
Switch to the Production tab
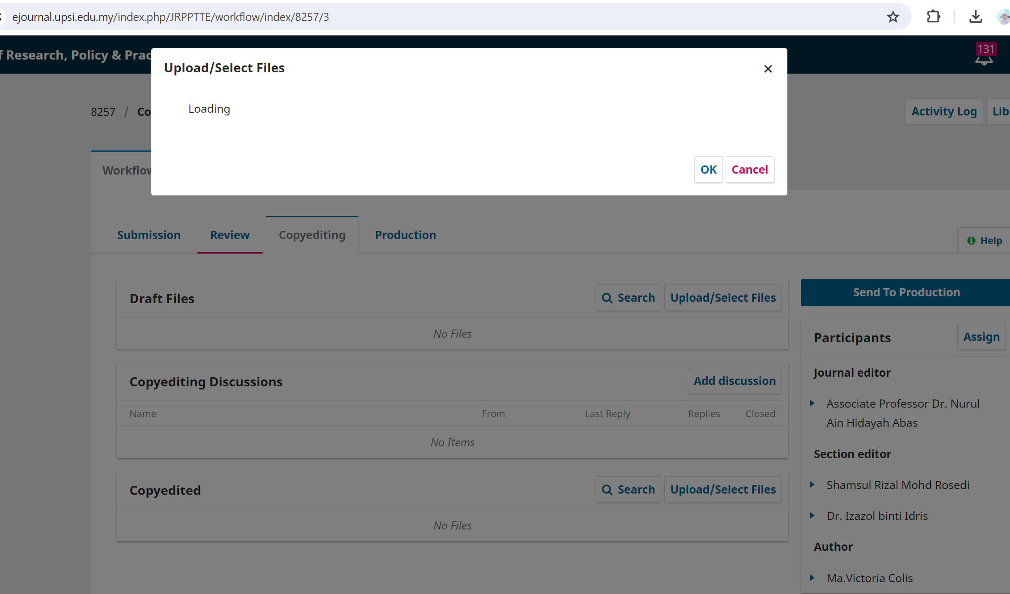click(405, 235)
